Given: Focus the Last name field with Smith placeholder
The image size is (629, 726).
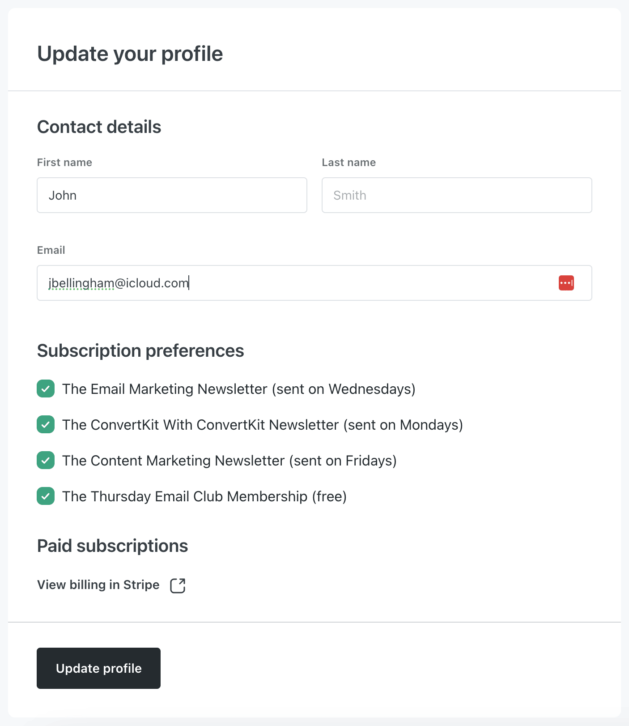Looking at the screenshot, I should pyautogui.click(x=457, y=195).
